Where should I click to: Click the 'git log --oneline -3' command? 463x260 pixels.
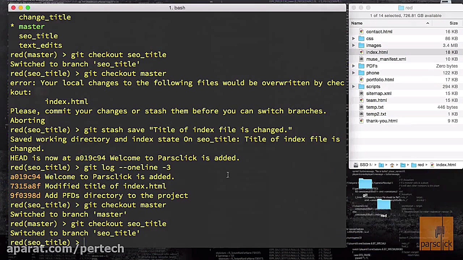127,168
